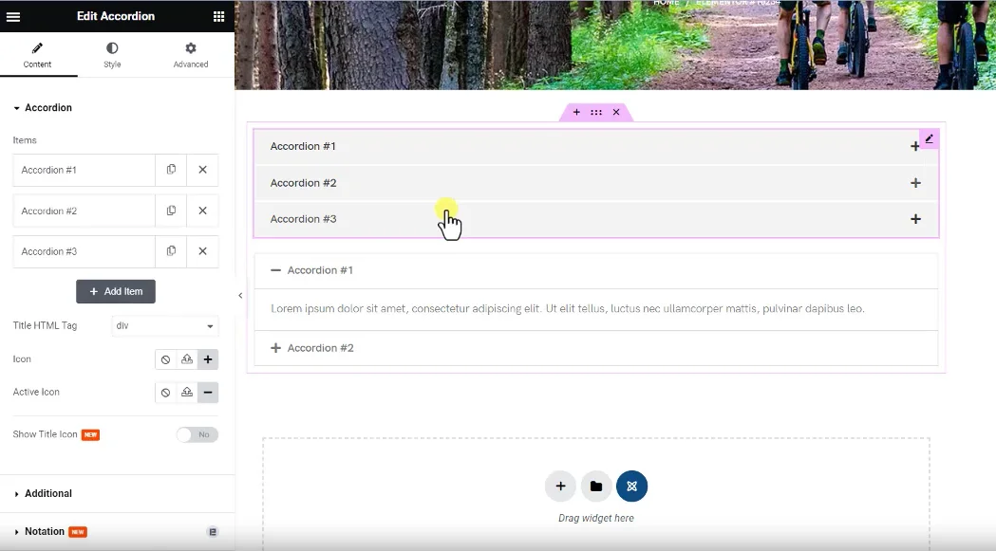The width and height of the screenshot is (996, 551).
Task: Collapse the Accordion section header
Action: point(43,108)
